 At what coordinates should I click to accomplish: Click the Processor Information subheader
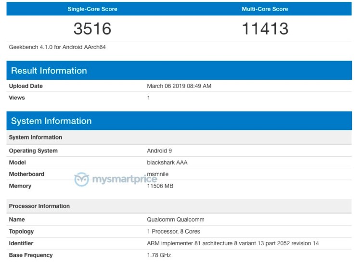click(39, 206)
